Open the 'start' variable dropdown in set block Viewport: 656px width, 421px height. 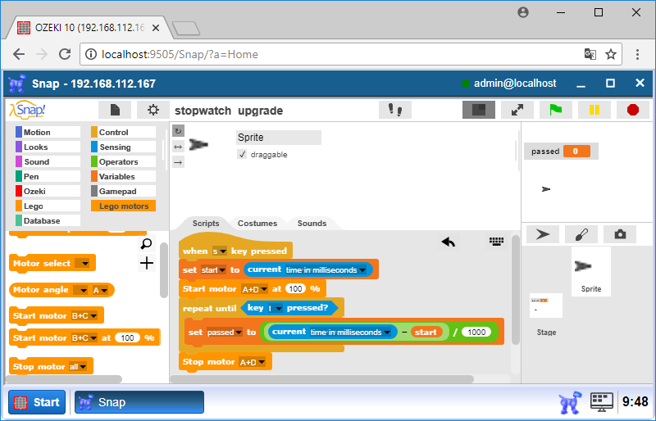pyautogui.click(x=213, y=270)
